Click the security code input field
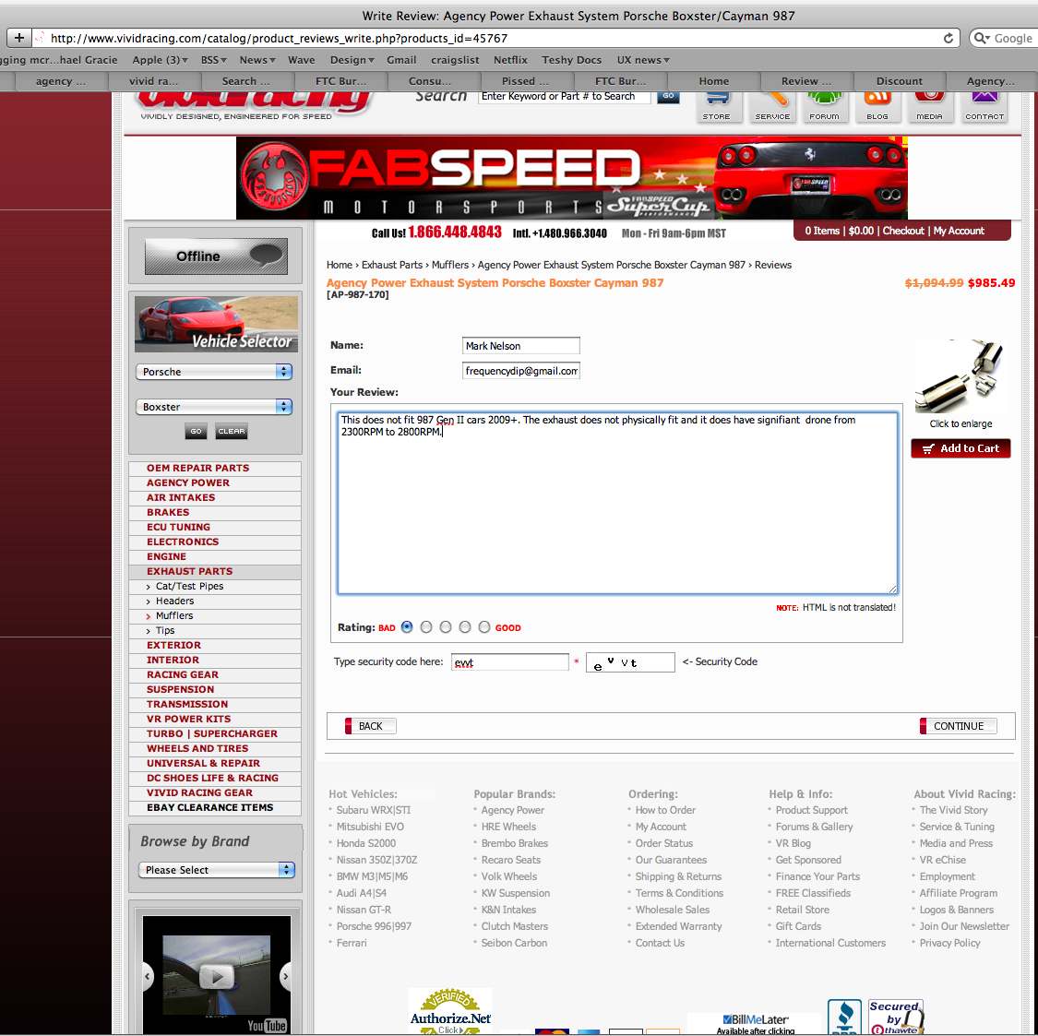This screenshot has height=1036, width=1038. pyautogui.click(x=509, y=662)
